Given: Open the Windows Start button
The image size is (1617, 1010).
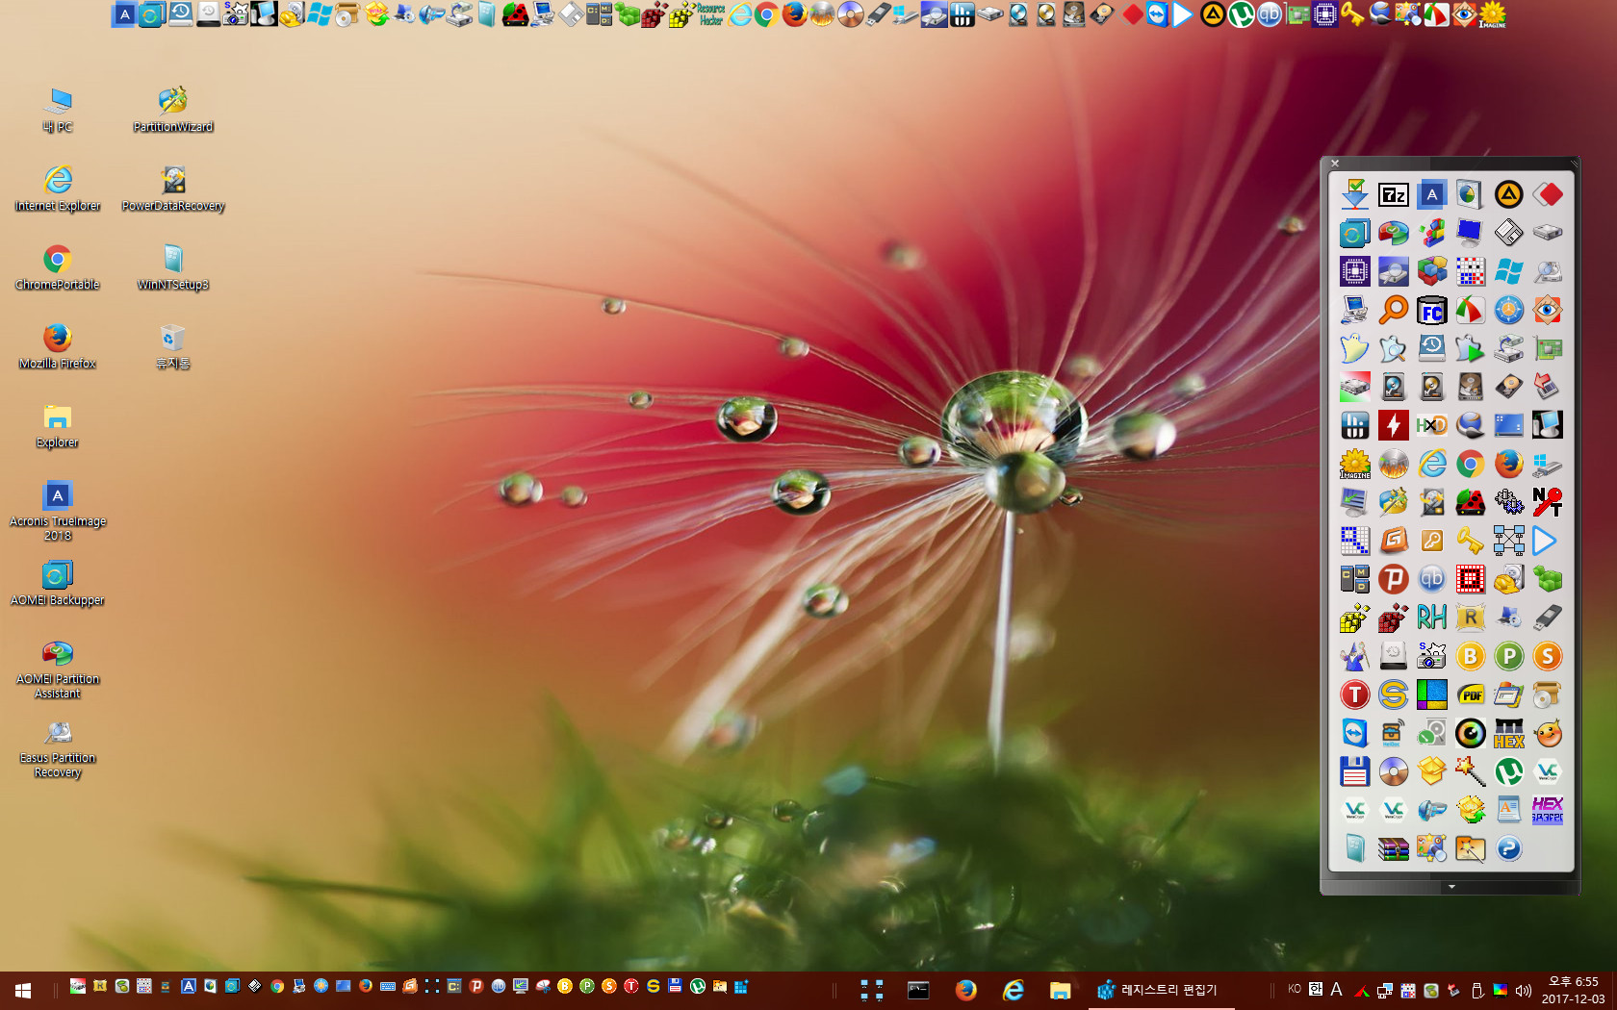Looking at the screenshot, I should pyautogui.click(x=23, y=990).
